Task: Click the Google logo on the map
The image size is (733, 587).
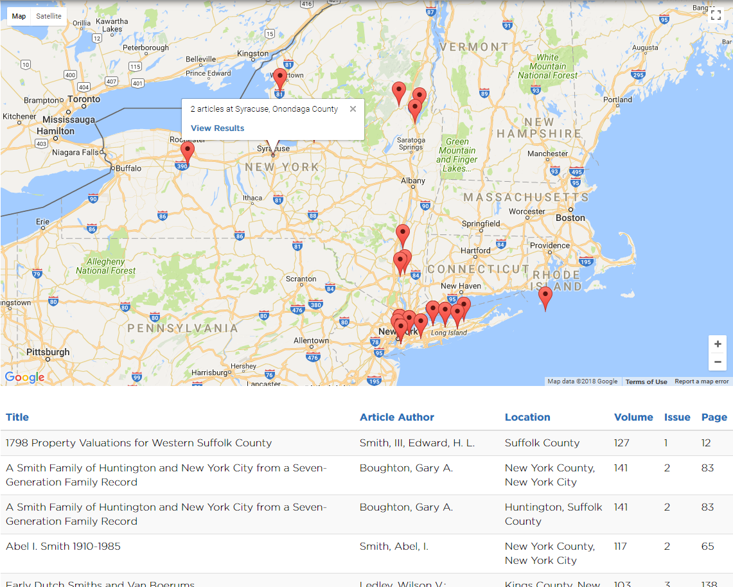Action: point(25,377)
